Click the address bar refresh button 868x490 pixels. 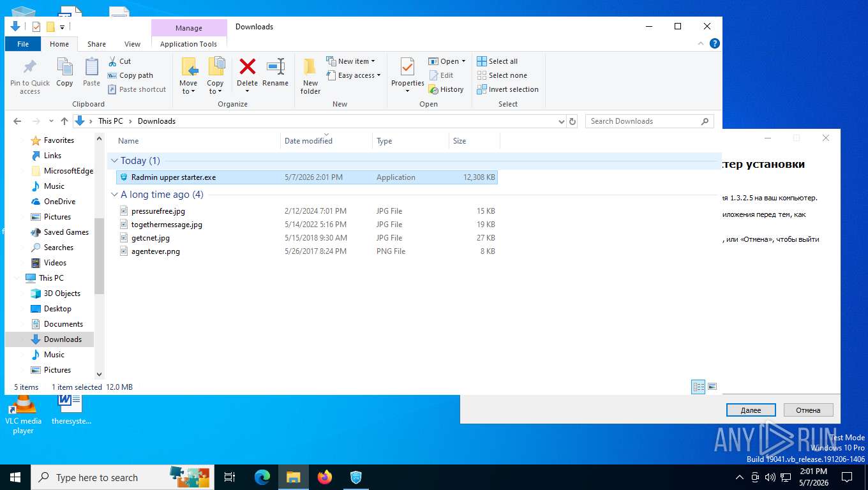click(572, 121)
